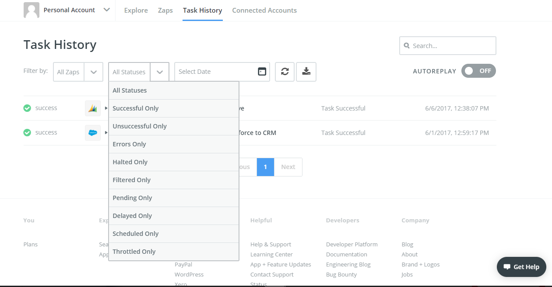Click the refresh task history icon
552x287 pixels.
coord(285,72)
